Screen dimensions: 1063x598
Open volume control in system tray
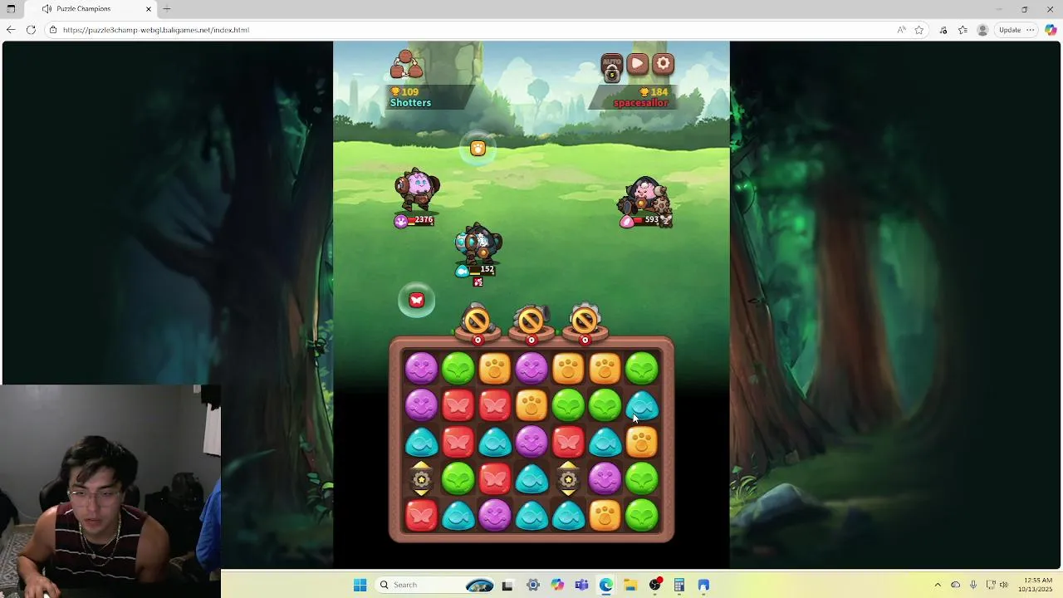pyautogui.click(x=1003, y=585)
